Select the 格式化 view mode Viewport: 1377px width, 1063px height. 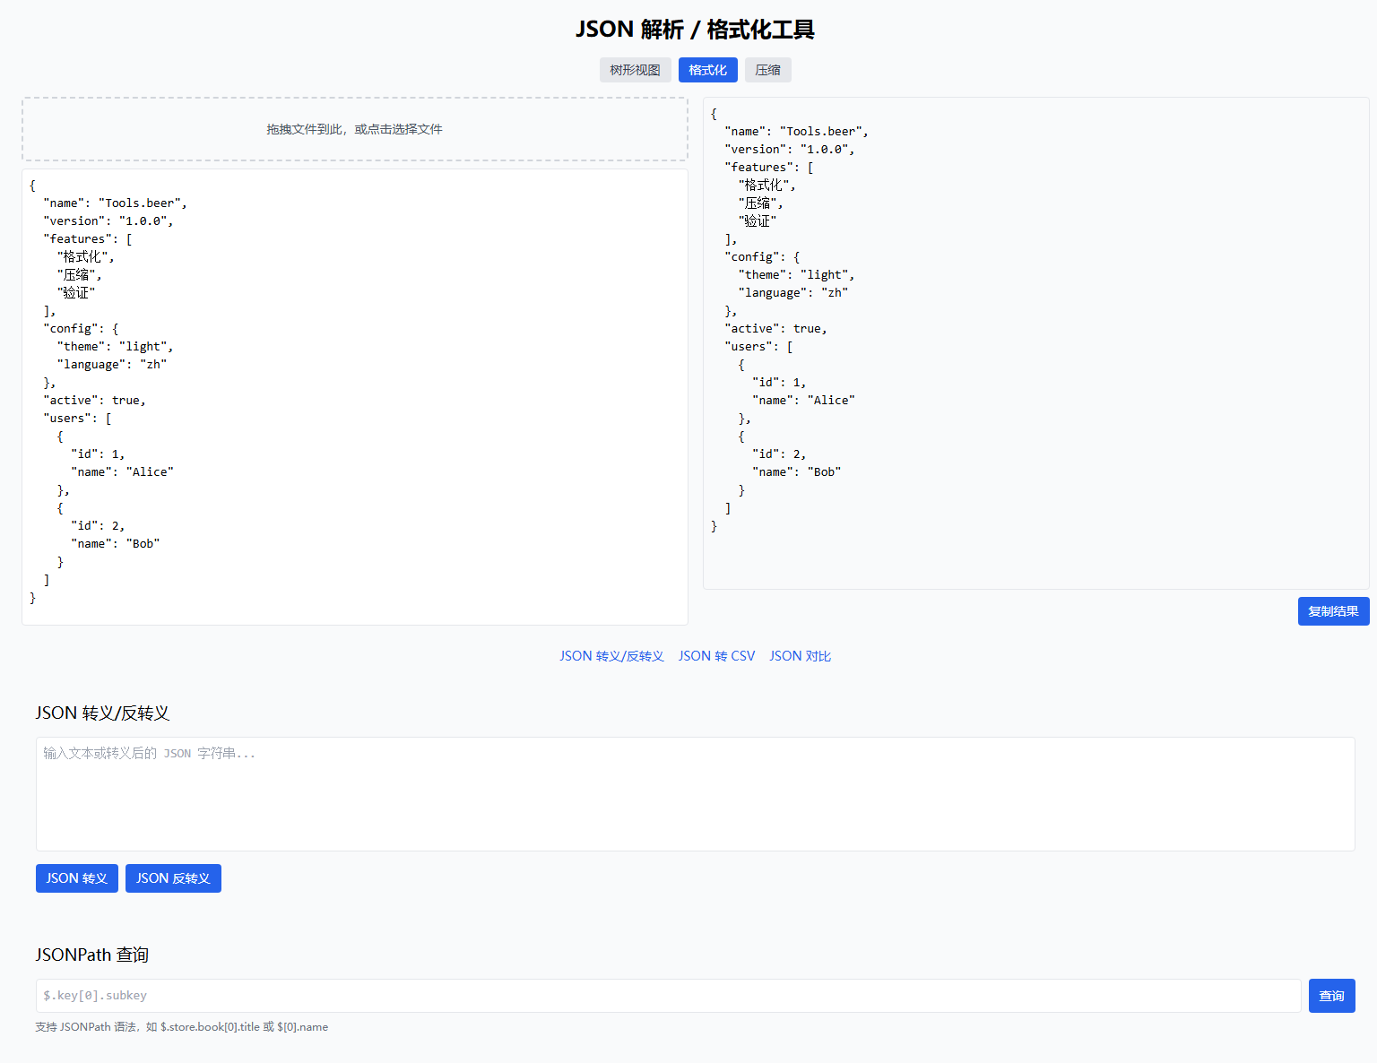(707, 70)
